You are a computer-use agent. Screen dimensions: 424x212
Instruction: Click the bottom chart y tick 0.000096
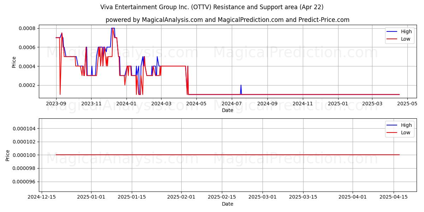(x=24, y=182)
